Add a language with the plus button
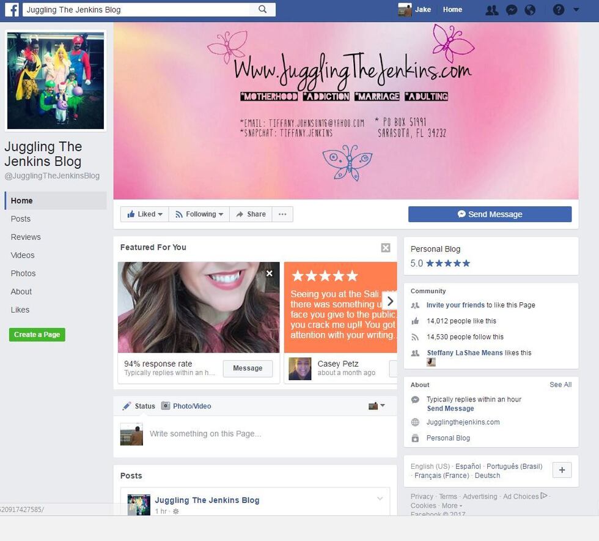The width and height of the screenshot is (599, 541). point(562,470)
